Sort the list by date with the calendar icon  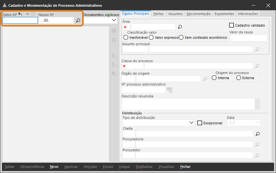[114, 74]
